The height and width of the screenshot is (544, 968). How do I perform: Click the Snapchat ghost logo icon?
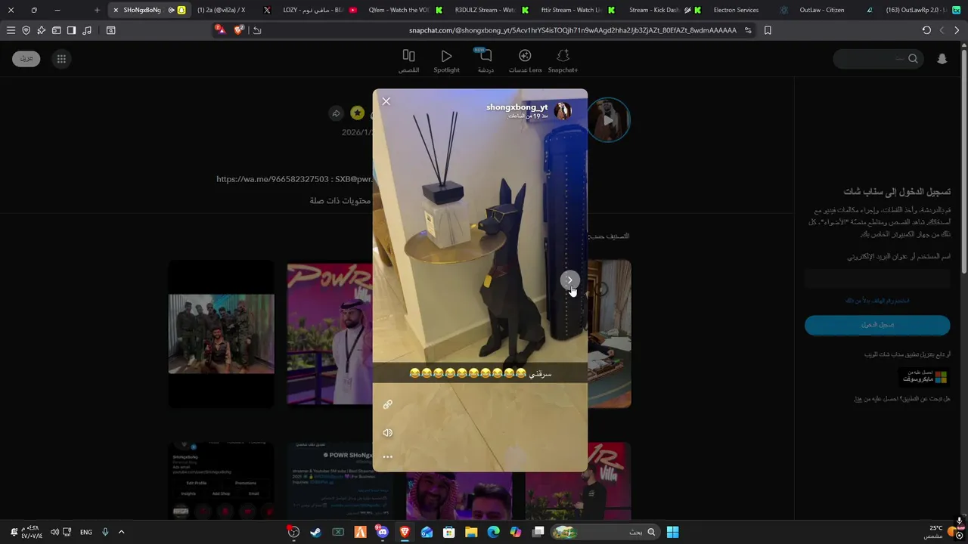[x=942, y=59]
